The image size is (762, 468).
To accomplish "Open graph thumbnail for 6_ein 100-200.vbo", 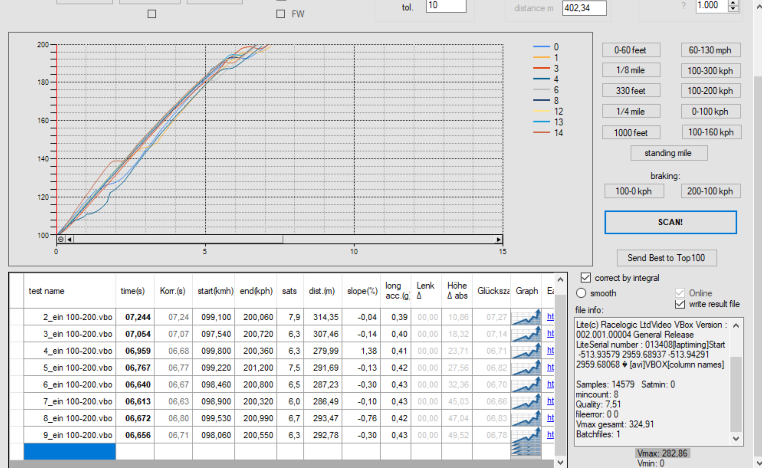I will 526,384.
